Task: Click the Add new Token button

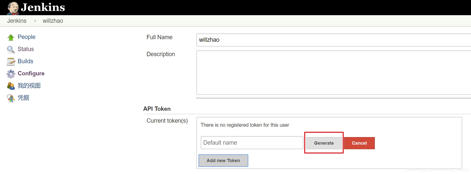Action: pos(223,161)
